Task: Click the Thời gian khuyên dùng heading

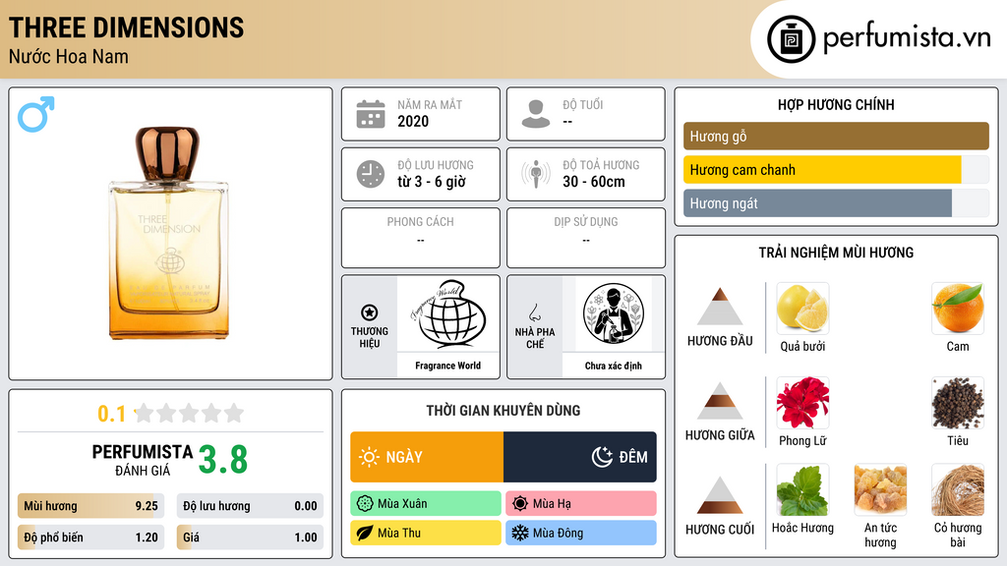Action: [x=503, y=411]
